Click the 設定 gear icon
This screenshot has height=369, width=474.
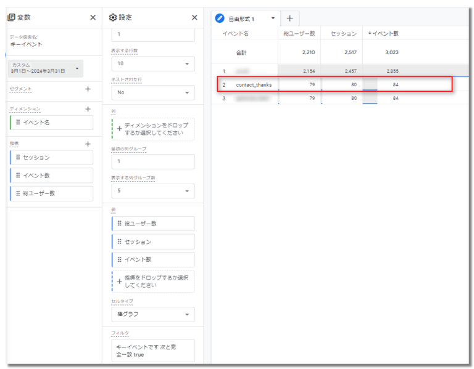[112, 18]
